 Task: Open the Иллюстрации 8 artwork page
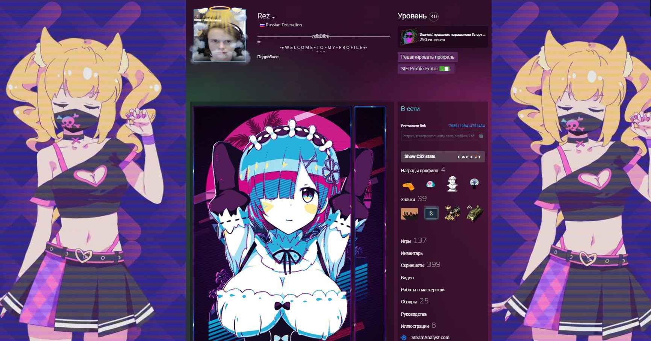point(418,326)
